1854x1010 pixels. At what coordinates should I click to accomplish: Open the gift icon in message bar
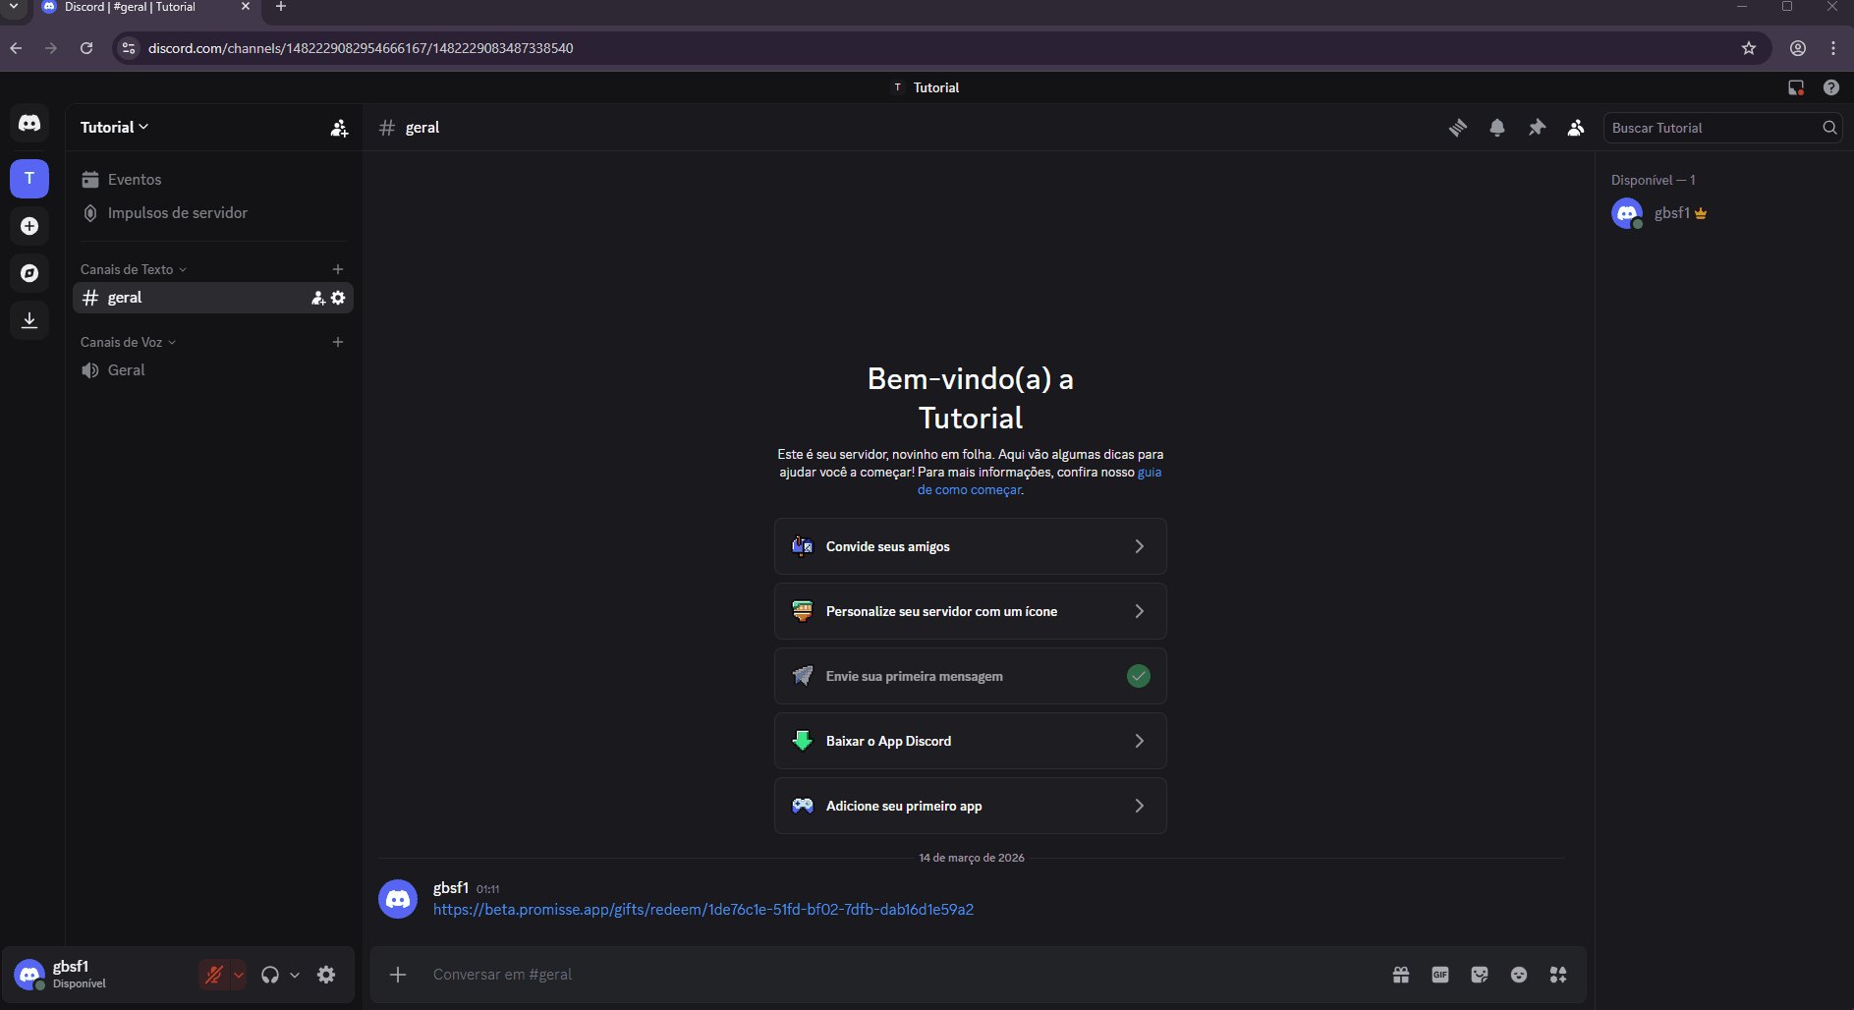point(1401,975)
